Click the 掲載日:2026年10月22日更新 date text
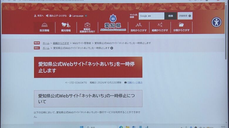The image size is (229, 128). click(106, 83)
